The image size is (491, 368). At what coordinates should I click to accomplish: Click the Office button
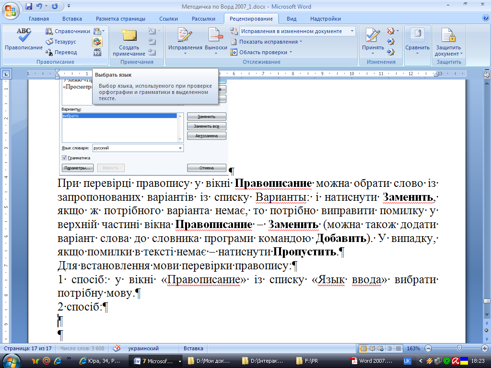pos(11,10)
